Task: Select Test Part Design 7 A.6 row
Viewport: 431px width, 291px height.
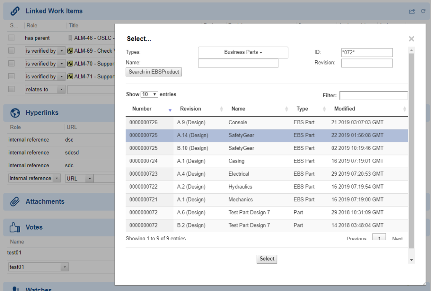Action: coord(266,213)
